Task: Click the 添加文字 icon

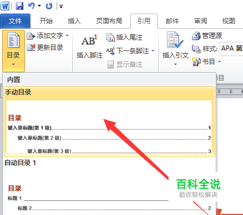Action: (30, 36)
